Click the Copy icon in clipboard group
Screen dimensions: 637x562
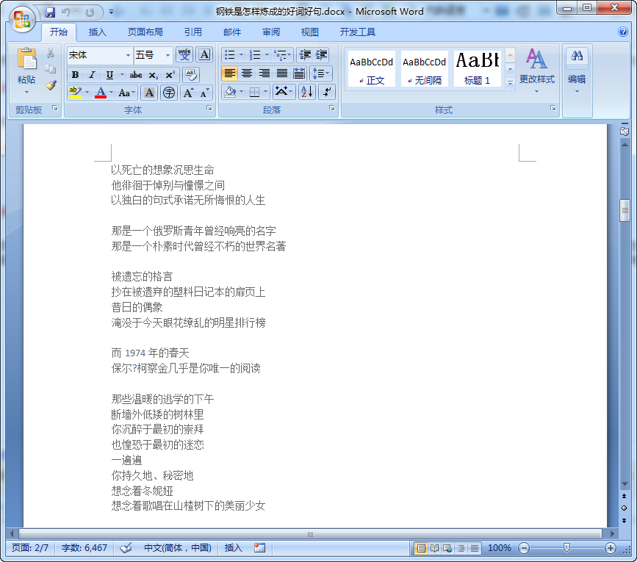pos(51,69)
